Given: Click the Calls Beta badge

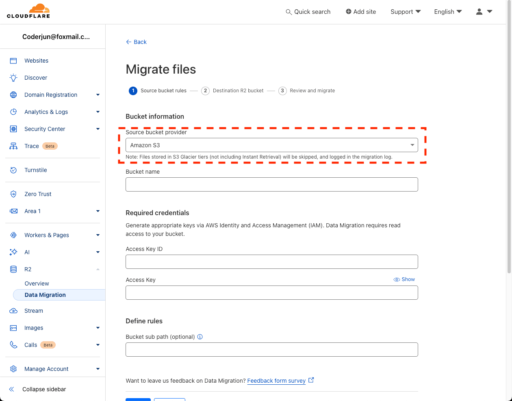Looking at the screenshot, I should (x=48, y=345).
